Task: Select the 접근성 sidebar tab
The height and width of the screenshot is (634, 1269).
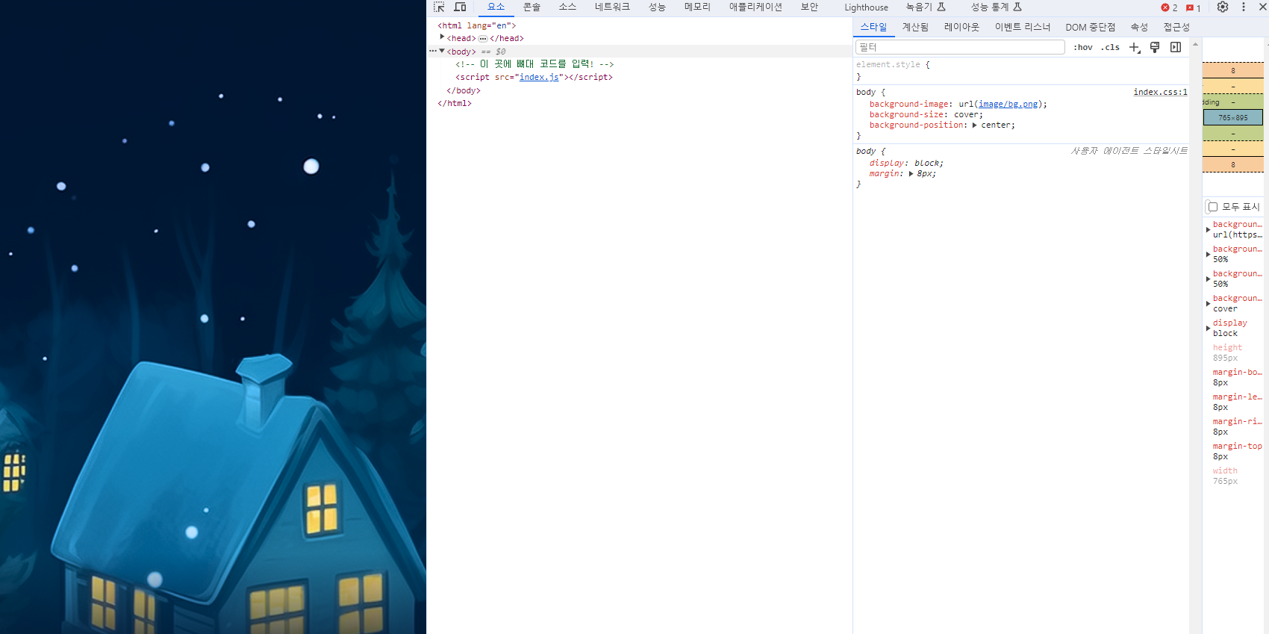Action: pyautogui.click(x=1176, y=28)
